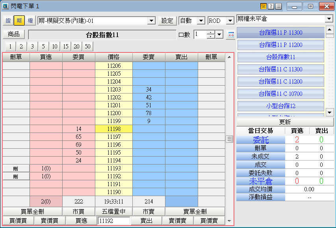Click the 口數 stepper up arrow

pos(211,32)
